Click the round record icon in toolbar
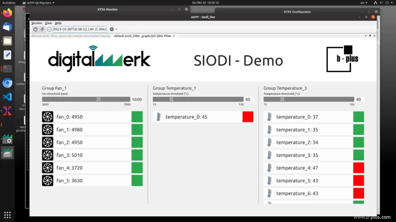 tap(112, 29)
